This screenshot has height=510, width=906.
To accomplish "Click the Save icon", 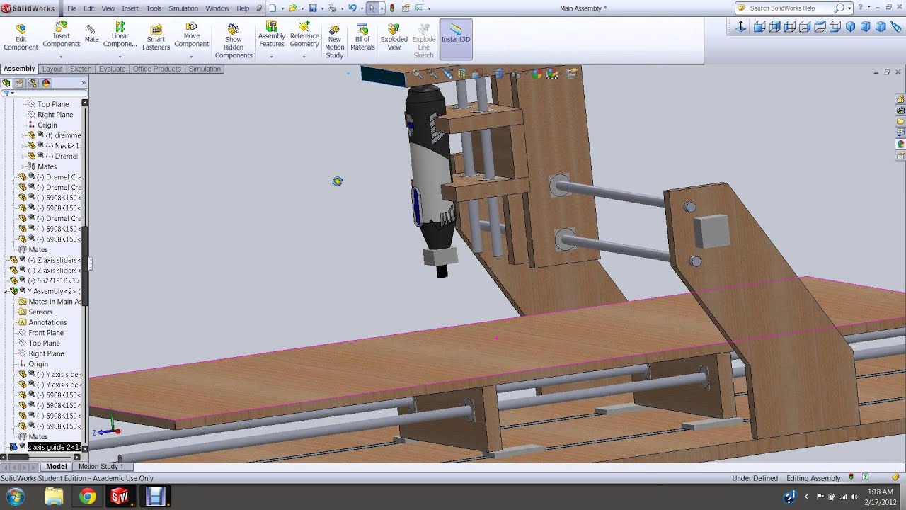I will point(312,8).
